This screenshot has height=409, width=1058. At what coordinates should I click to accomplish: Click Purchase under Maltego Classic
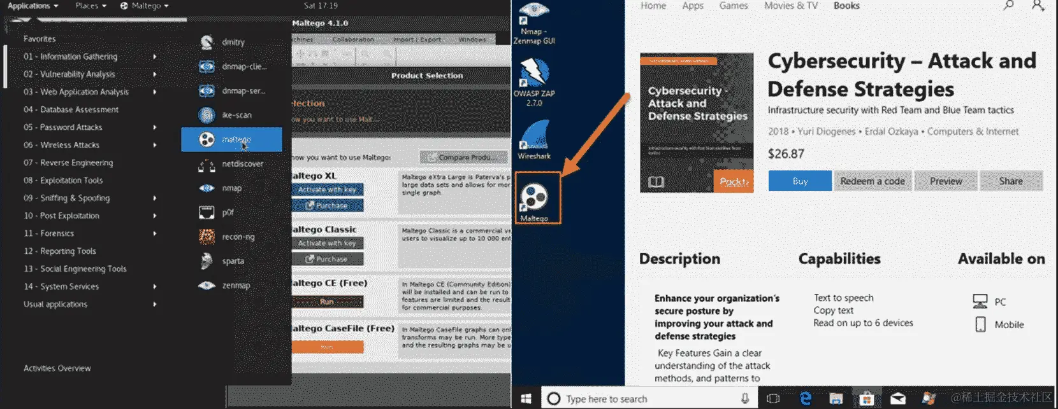tap(327, 259)
